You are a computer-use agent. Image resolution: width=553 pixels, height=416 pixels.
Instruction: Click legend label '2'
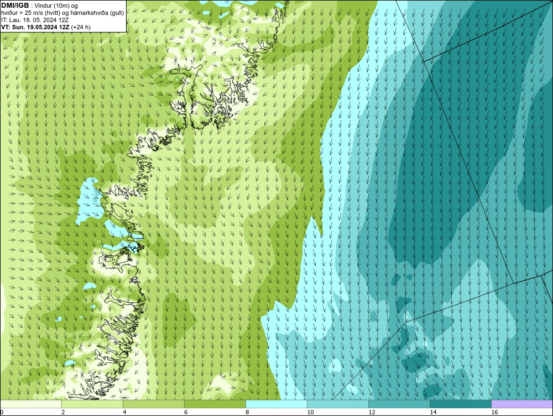click(x=63, y=412)
